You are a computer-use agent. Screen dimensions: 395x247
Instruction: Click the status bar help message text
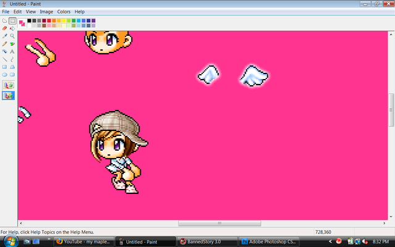pos(47,232)
